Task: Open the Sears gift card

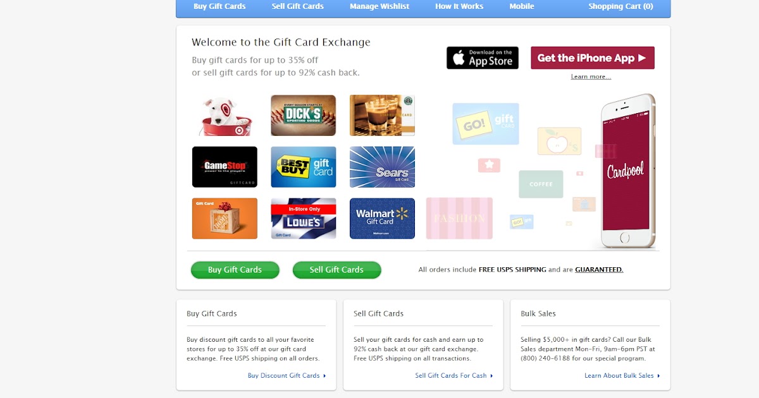Action: 382,167
